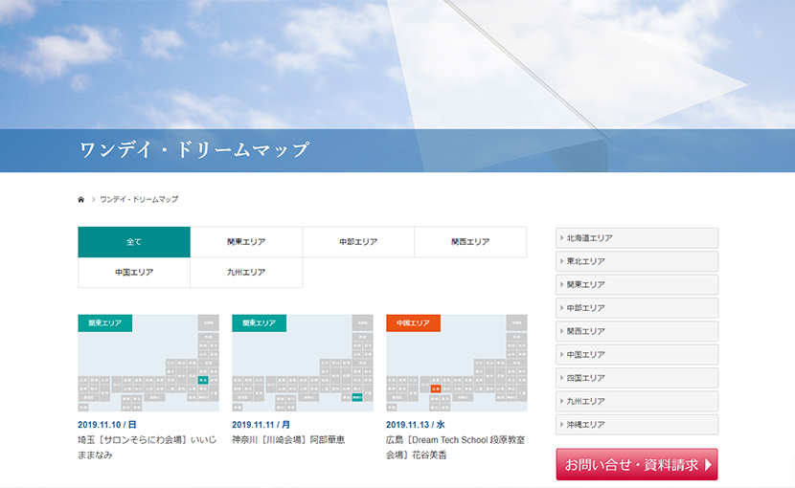
Task: Open the 中部エリア filter tab
Action: pyautogui.click(x=358, y=242)
